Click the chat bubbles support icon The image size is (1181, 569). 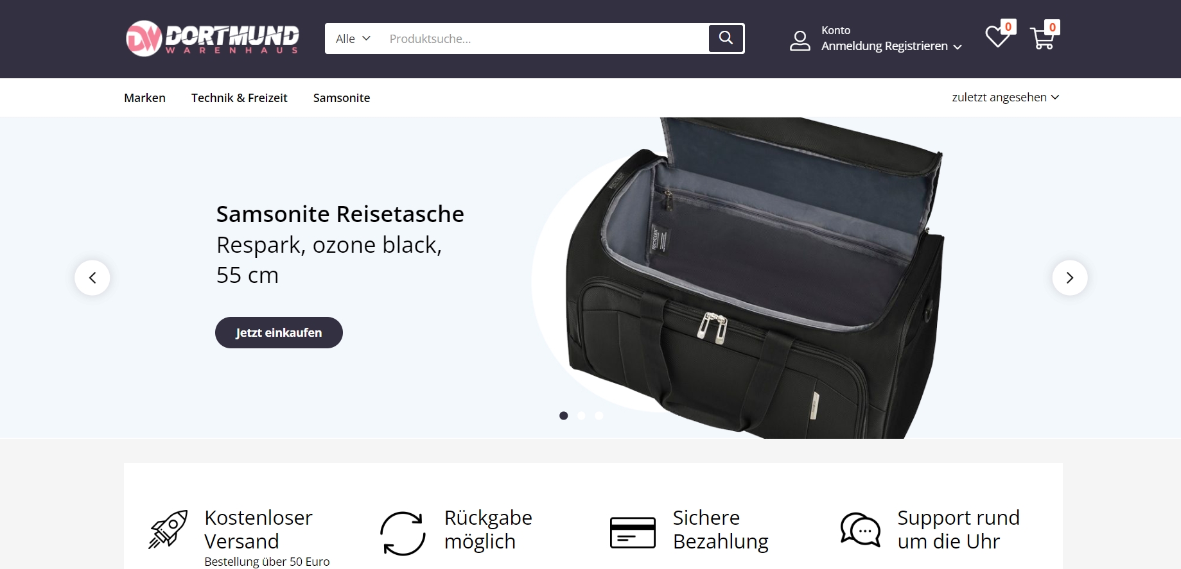[x=861, y=530]
